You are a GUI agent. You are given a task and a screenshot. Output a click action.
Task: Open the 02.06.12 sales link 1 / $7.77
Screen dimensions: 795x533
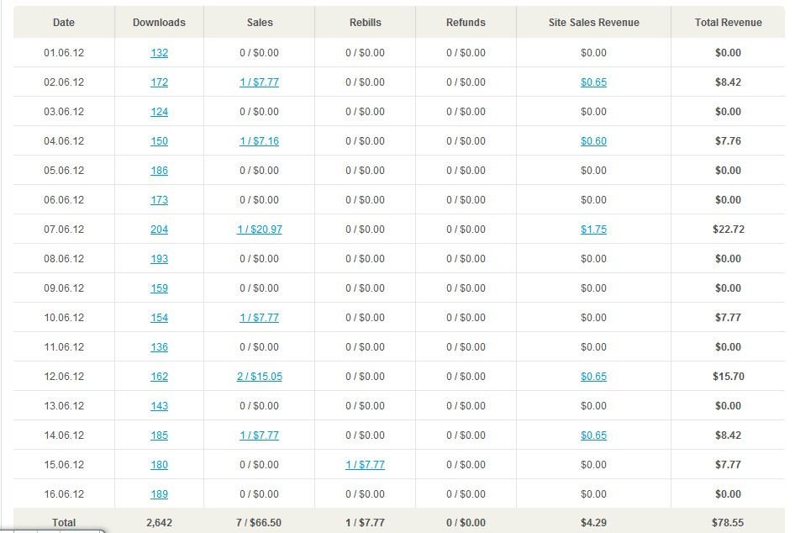(259, 82)
